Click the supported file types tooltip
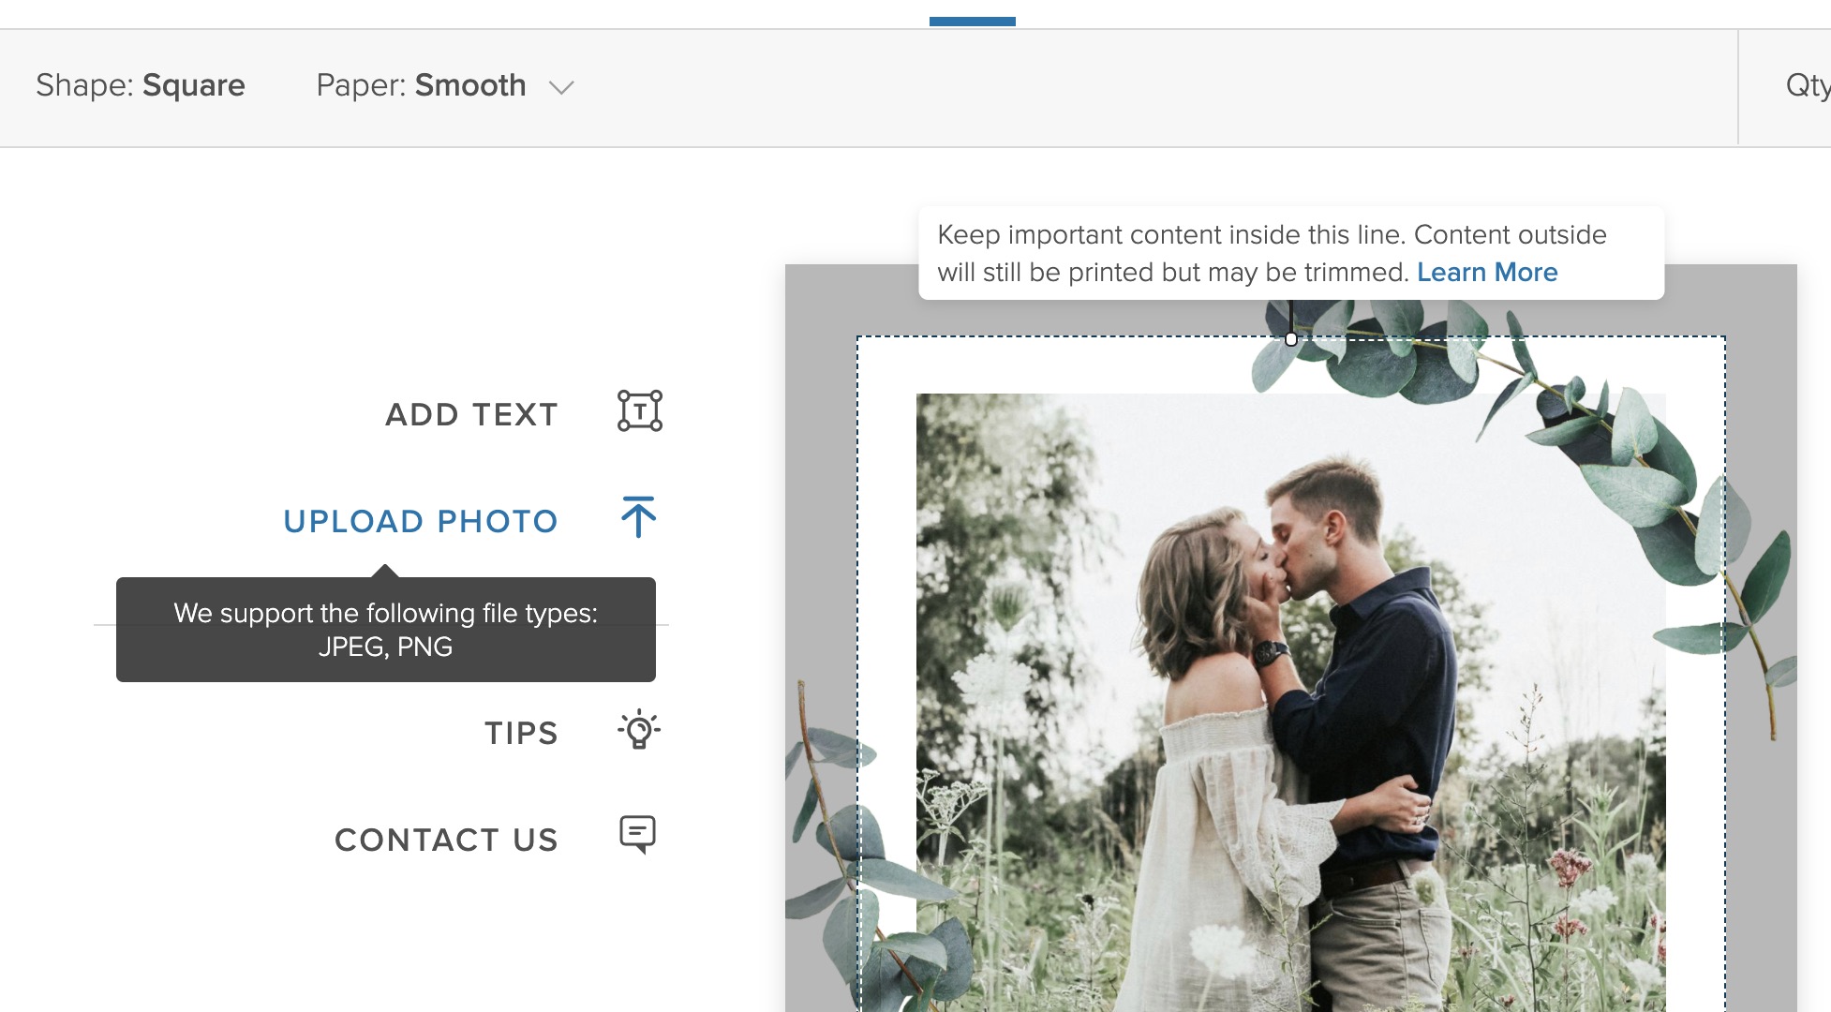This screenshot has width=1831, height=1012. 385,630
